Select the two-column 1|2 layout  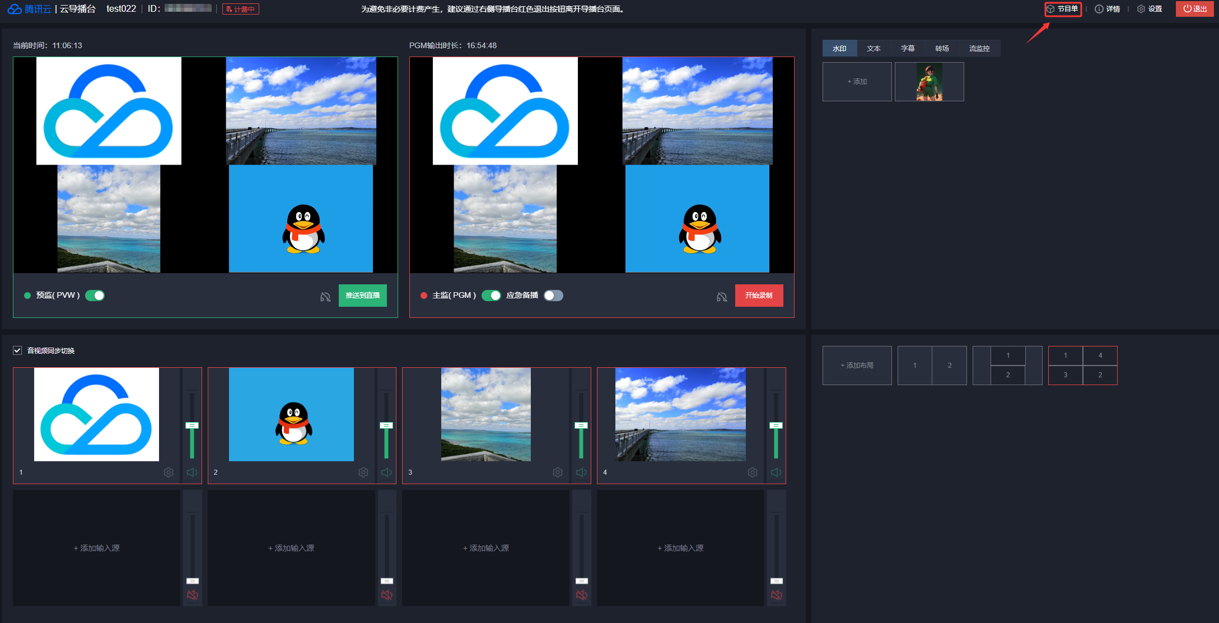coord(932,366)
